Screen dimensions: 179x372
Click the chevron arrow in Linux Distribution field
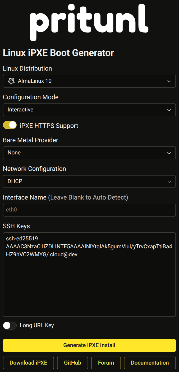[x=169, y=81]
